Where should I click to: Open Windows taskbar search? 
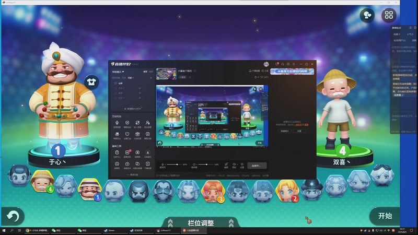(x=11, y=230)
